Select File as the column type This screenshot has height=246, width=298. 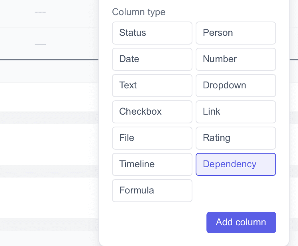pos(152,138)
